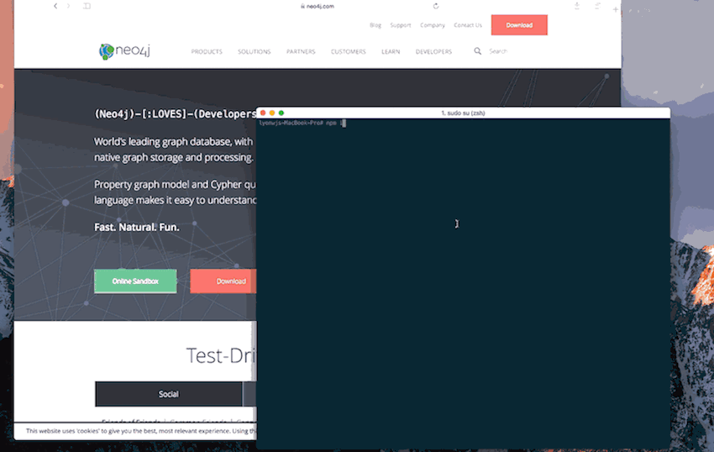This screenshot has width=714, height=452.
Task: Click the green Online Sandbox button
Action: click(135, 281)
